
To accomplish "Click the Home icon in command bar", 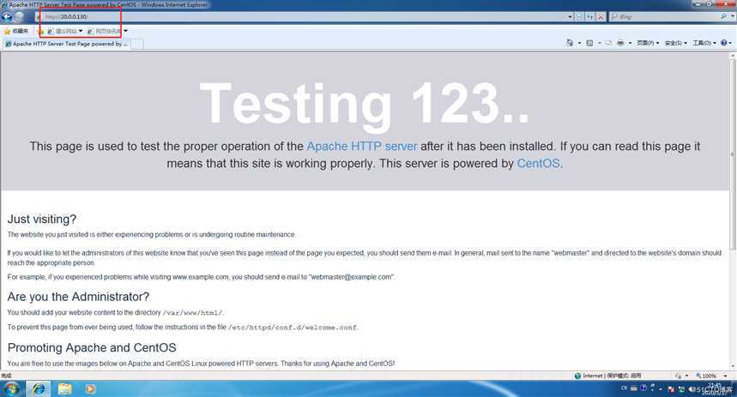I will [570, 43].
